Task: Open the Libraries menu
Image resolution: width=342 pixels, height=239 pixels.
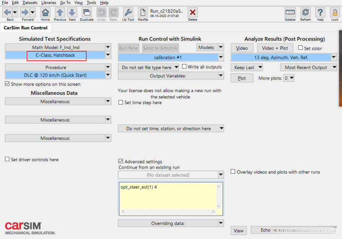Action: [x=49, y=3]
